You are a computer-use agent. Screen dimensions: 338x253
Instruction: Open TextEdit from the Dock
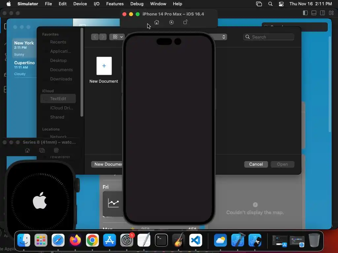144,240
